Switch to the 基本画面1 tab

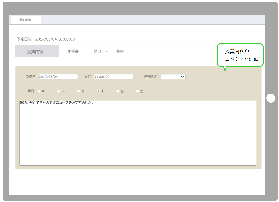26,20
